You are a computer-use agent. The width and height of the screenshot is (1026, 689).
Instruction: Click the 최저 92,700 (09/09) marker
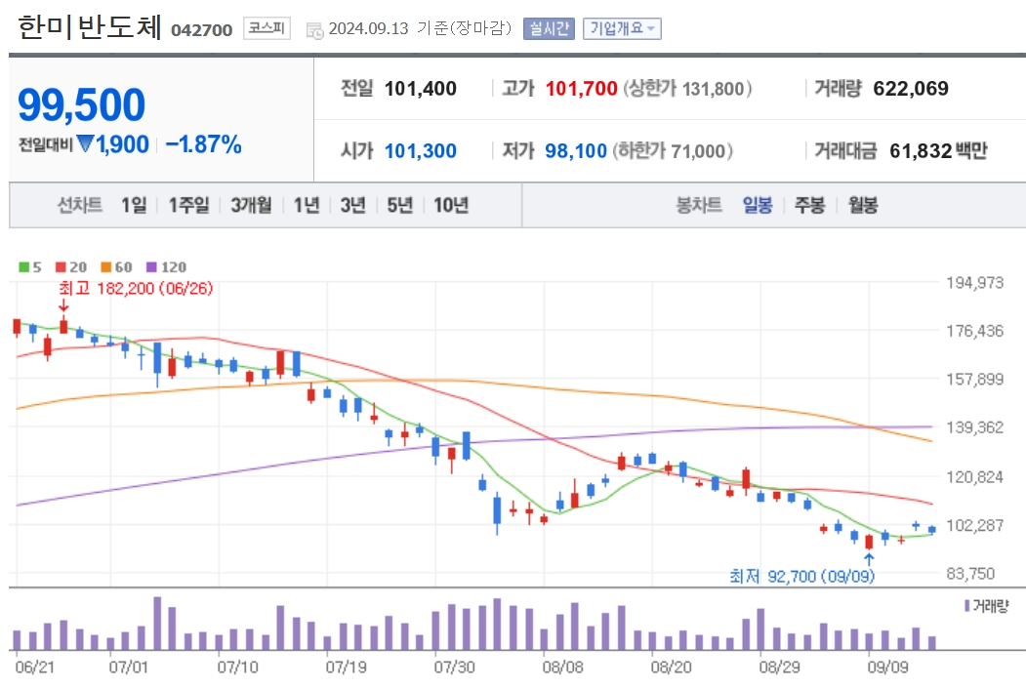[x=801, y=576]
